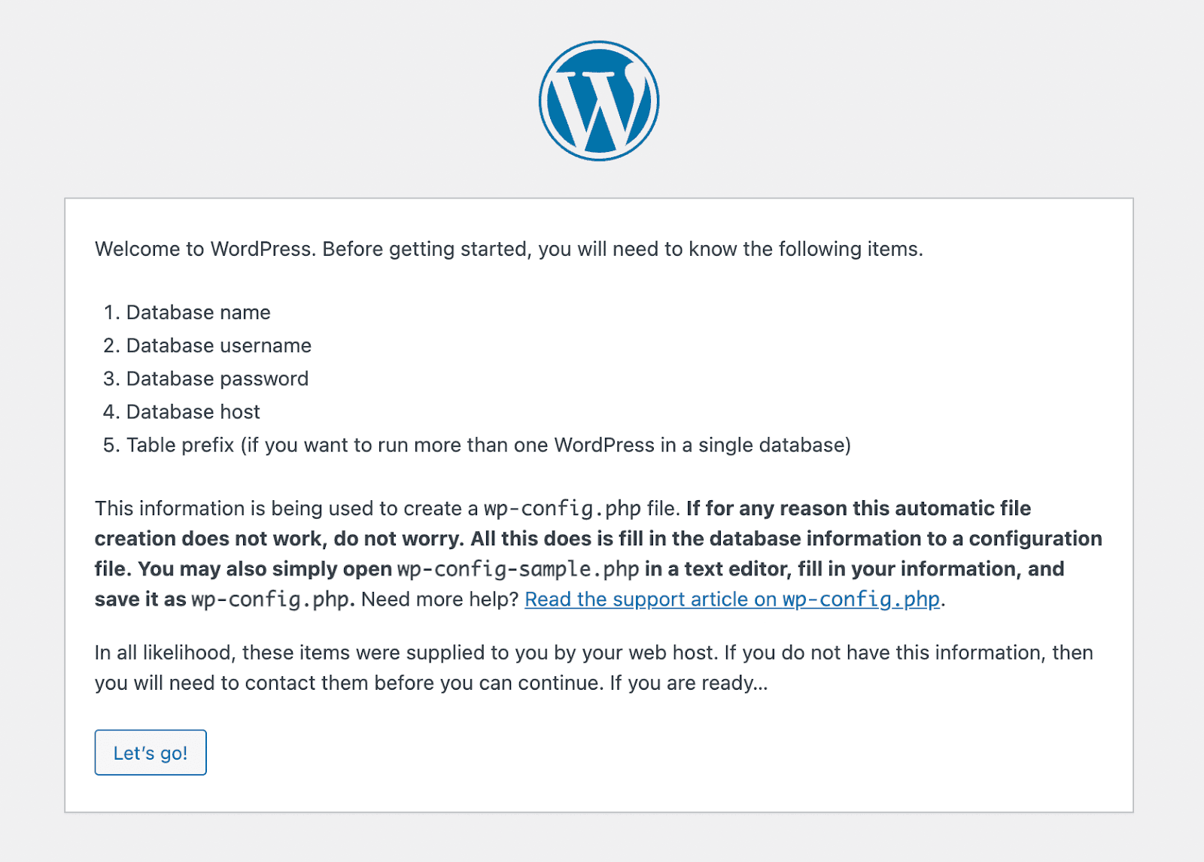The image size is (1204, 862).
Task: Click the blue W emblem above the panel
Action: 600,99
